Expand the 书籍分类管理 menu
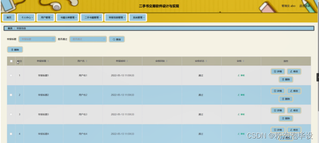The image size is (319, 143). [67, 17]
